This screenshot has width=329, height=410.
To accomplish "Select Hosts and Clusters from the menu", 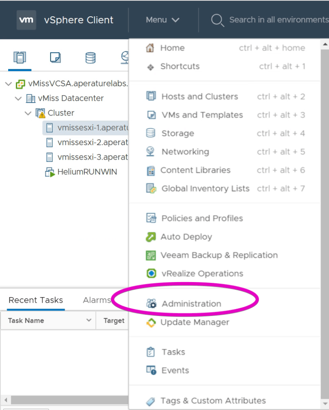I will 200,96.
